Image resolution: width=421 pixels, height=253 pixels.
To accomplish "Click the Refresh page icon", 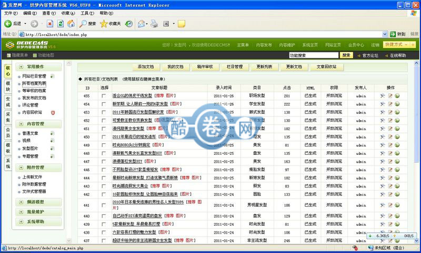I will (x=61, y=24).
